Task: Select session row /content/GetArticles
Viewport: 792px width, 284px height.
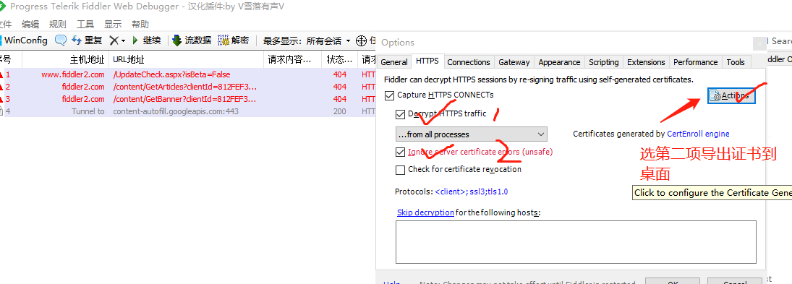Action: click(x=187, y=87)
